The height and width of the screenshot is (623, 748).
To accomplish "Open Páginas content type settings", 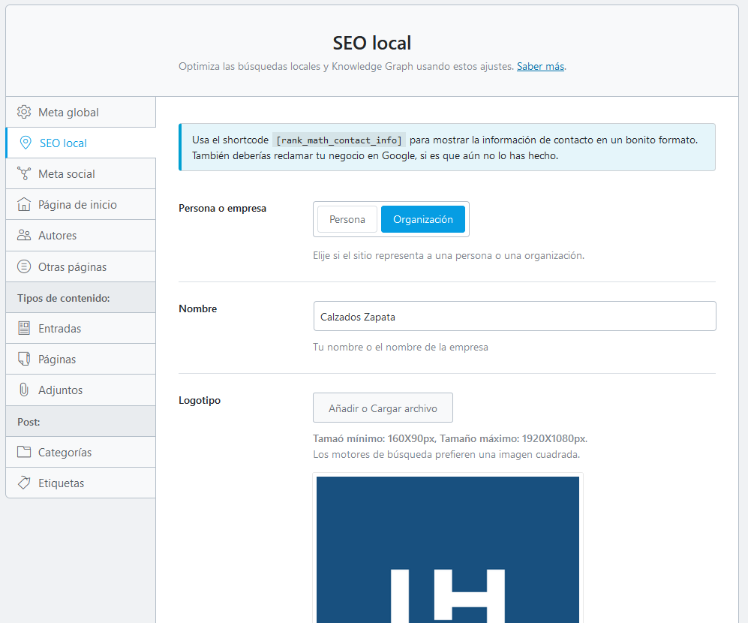I will pos(80,359).
